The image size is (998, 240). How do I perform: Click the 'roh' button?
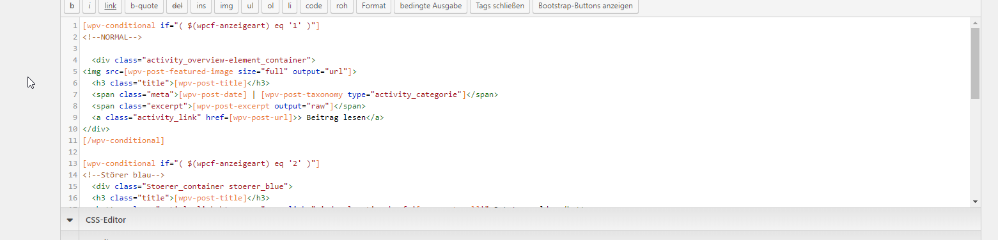point(342,6)
